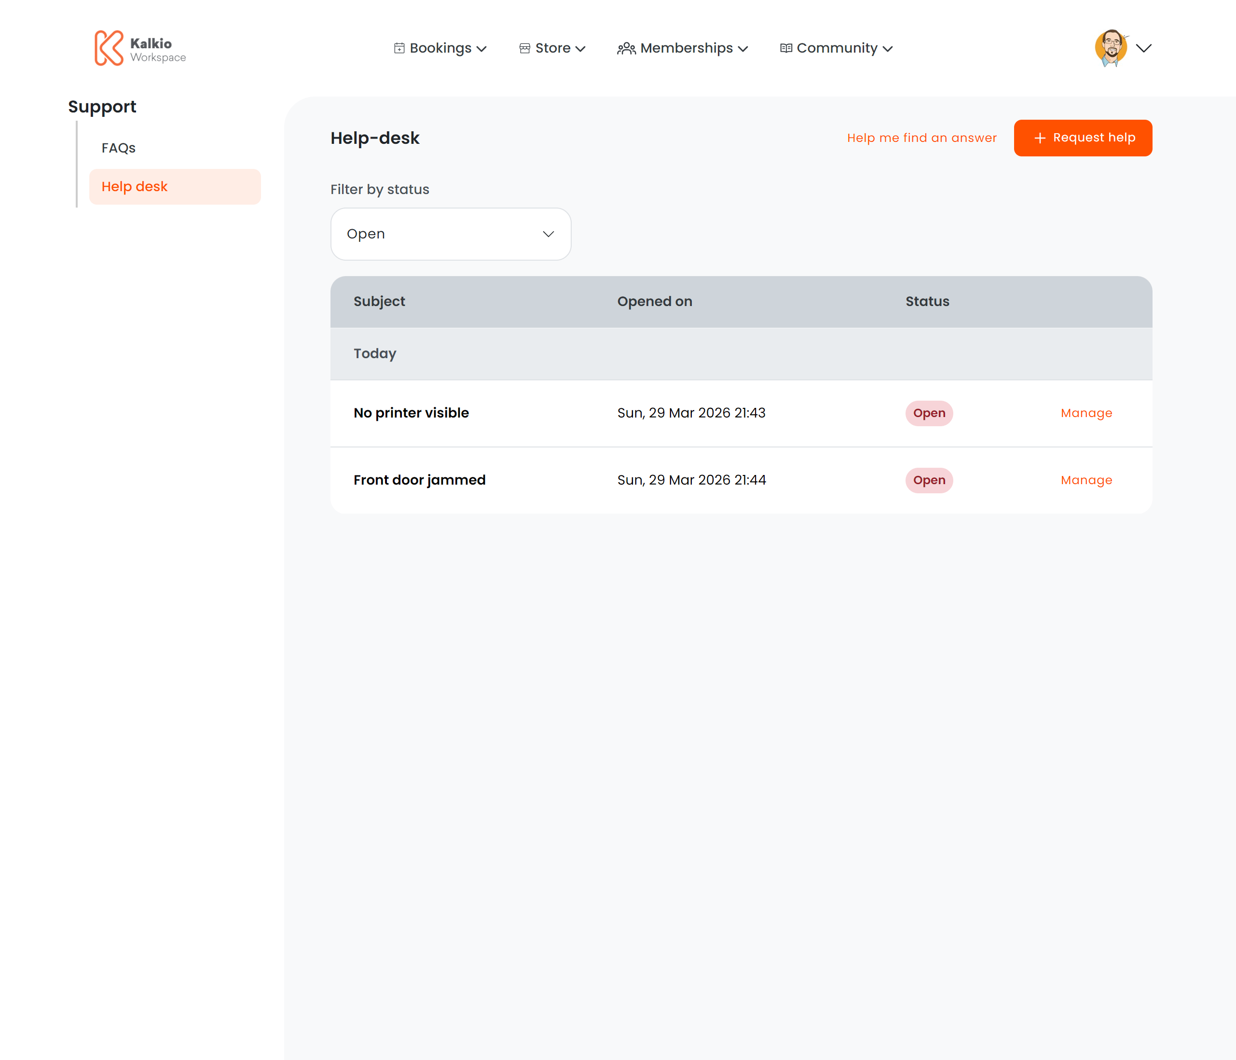Click the Opened on column header
The height and width of the screenshot is (1060, 1236).
pos(654,301)
